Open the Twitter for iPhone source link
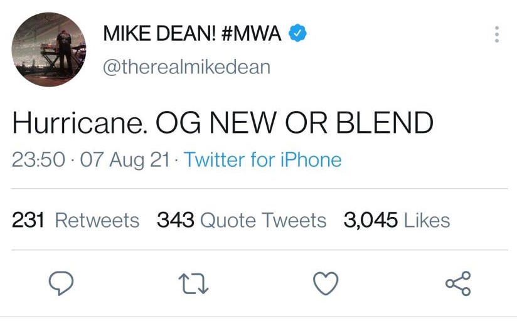Screen dimensions: 517x321 pos(263,159)
